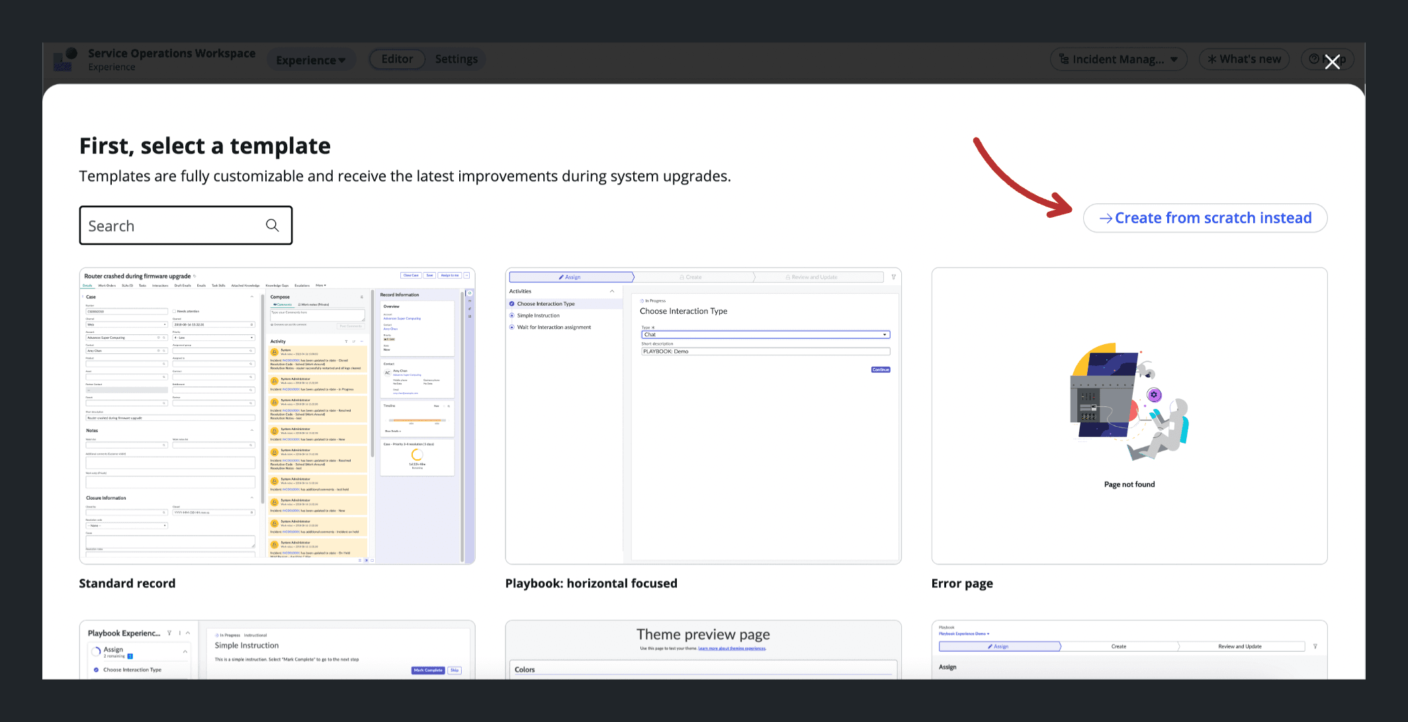
Task: Select the Standard record template thumbnail
Action: pos(277,416)
